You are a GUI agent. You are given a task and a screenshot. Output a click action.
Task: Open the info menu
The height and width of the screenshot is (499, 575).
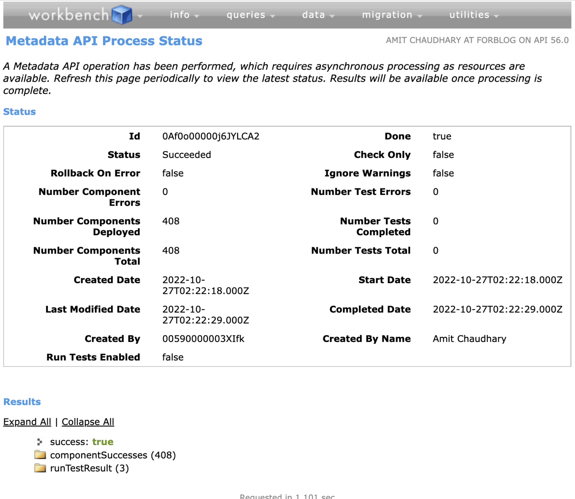coord(180,15)
